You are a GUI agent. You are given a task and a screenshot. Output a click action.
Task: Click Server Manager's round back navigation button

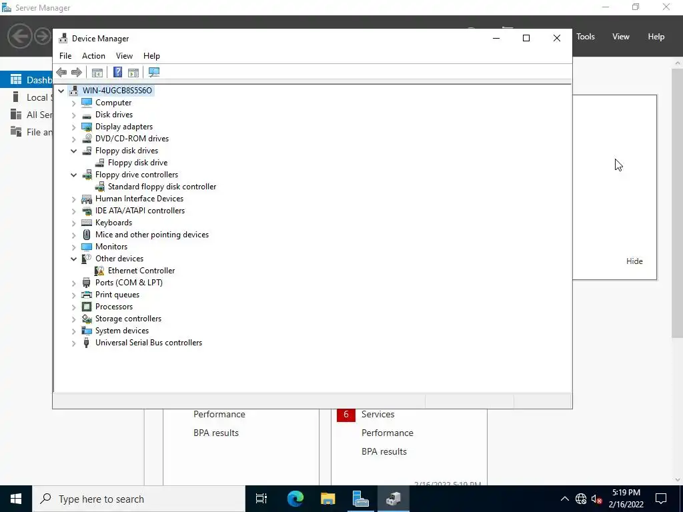[19, 36]
